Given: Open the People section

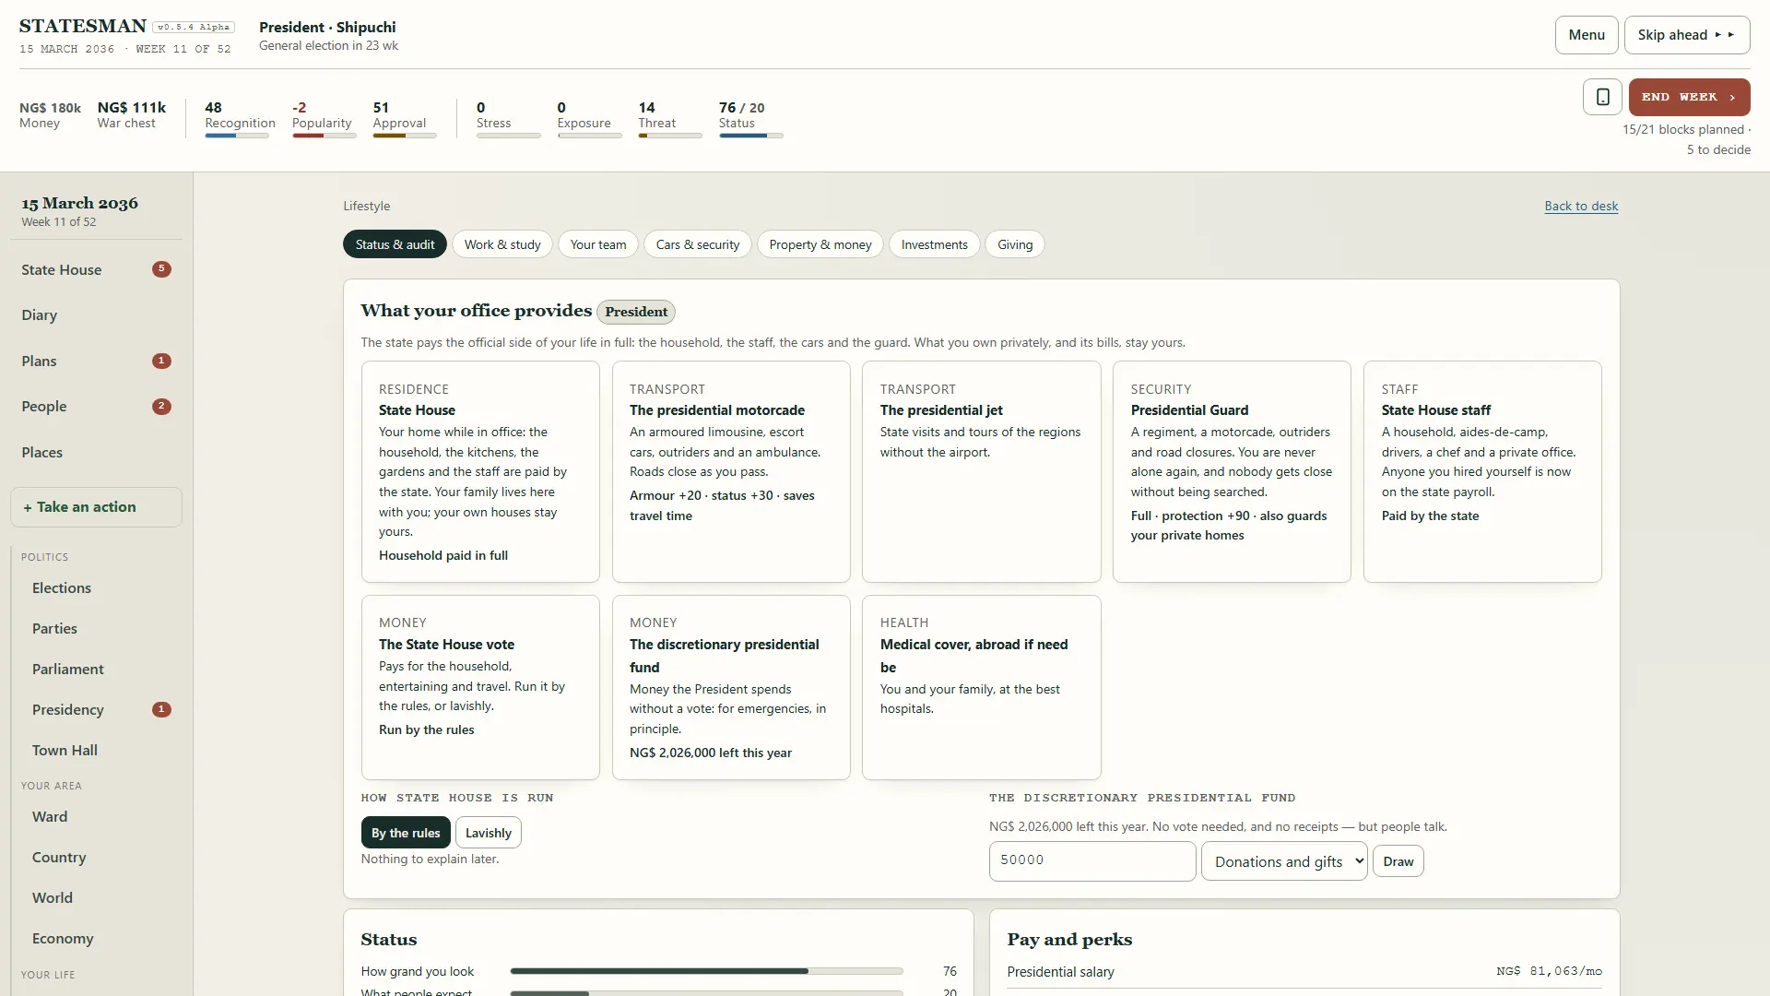Looking at the screenshot, I should (x=96, y=407).
